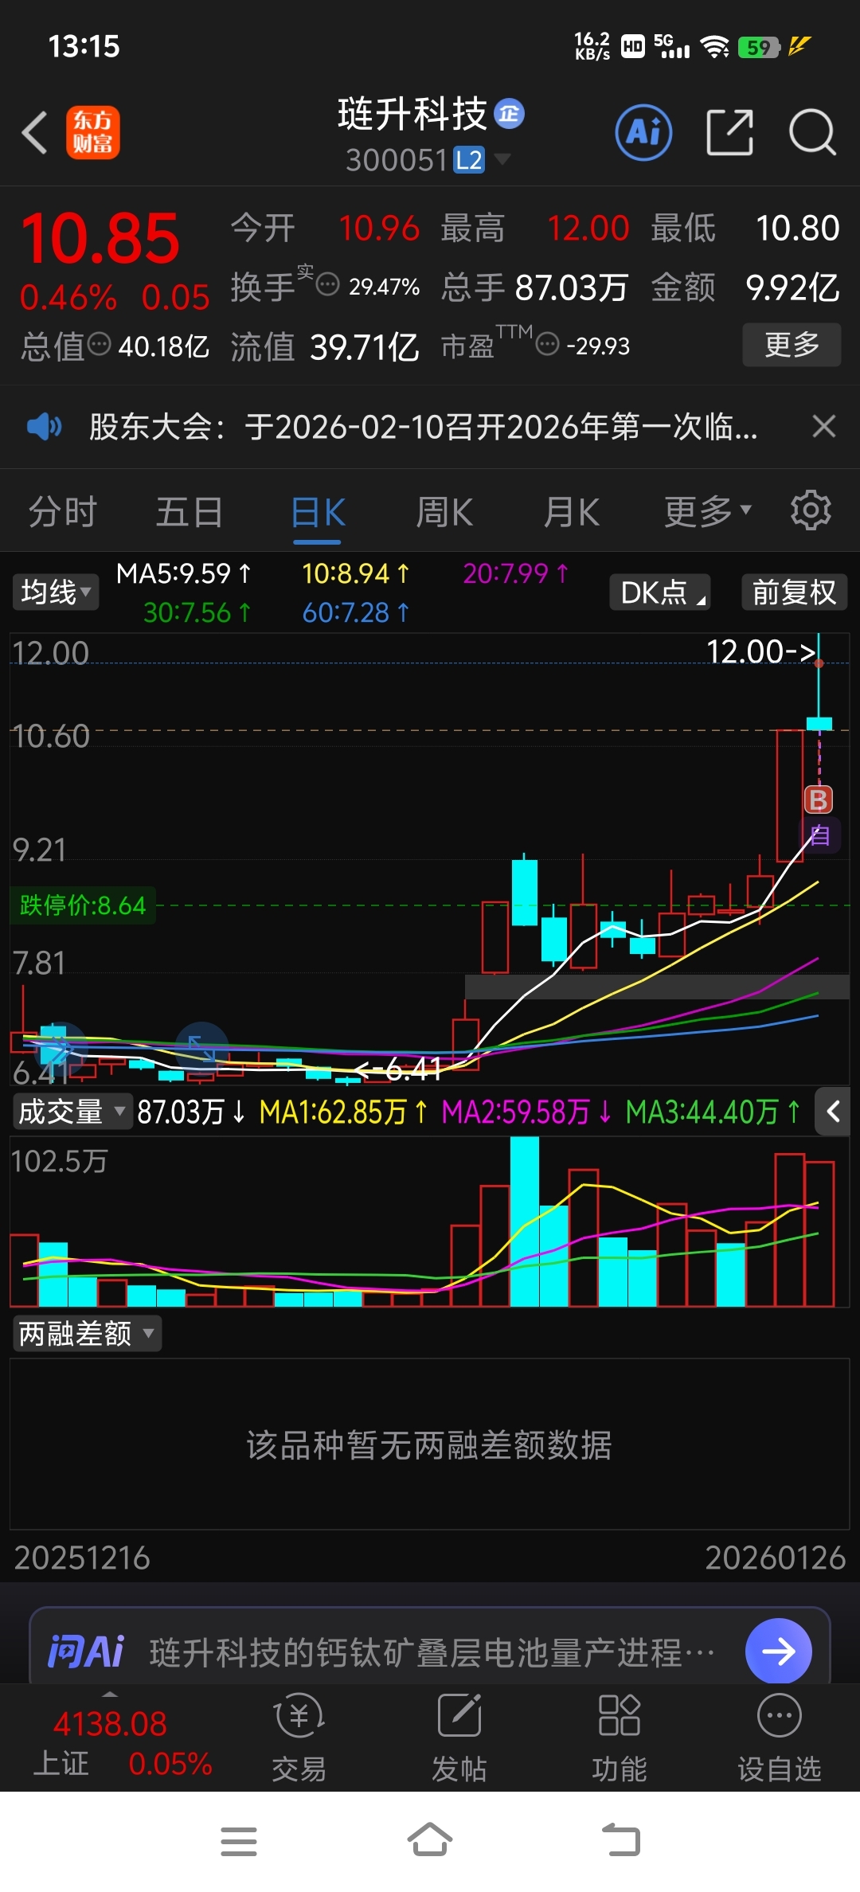Tap the current price 10.85
Screen dimensions: 860x1892
click(x=100, y=239)
